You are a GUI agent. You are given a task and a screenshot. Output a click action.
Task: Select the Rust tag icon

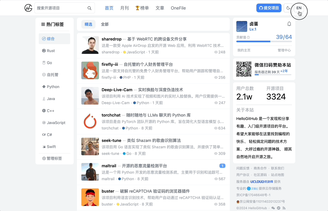44,51
